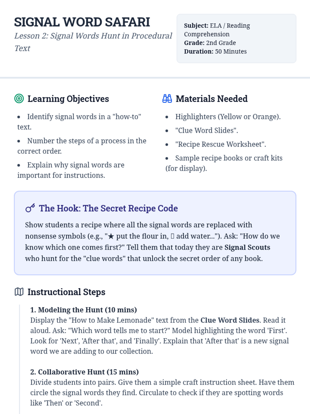This screenshot has height=414, width=310.
Task: Click the Recipe Rescue Worksheet materials item
Action: click(220, 144)
